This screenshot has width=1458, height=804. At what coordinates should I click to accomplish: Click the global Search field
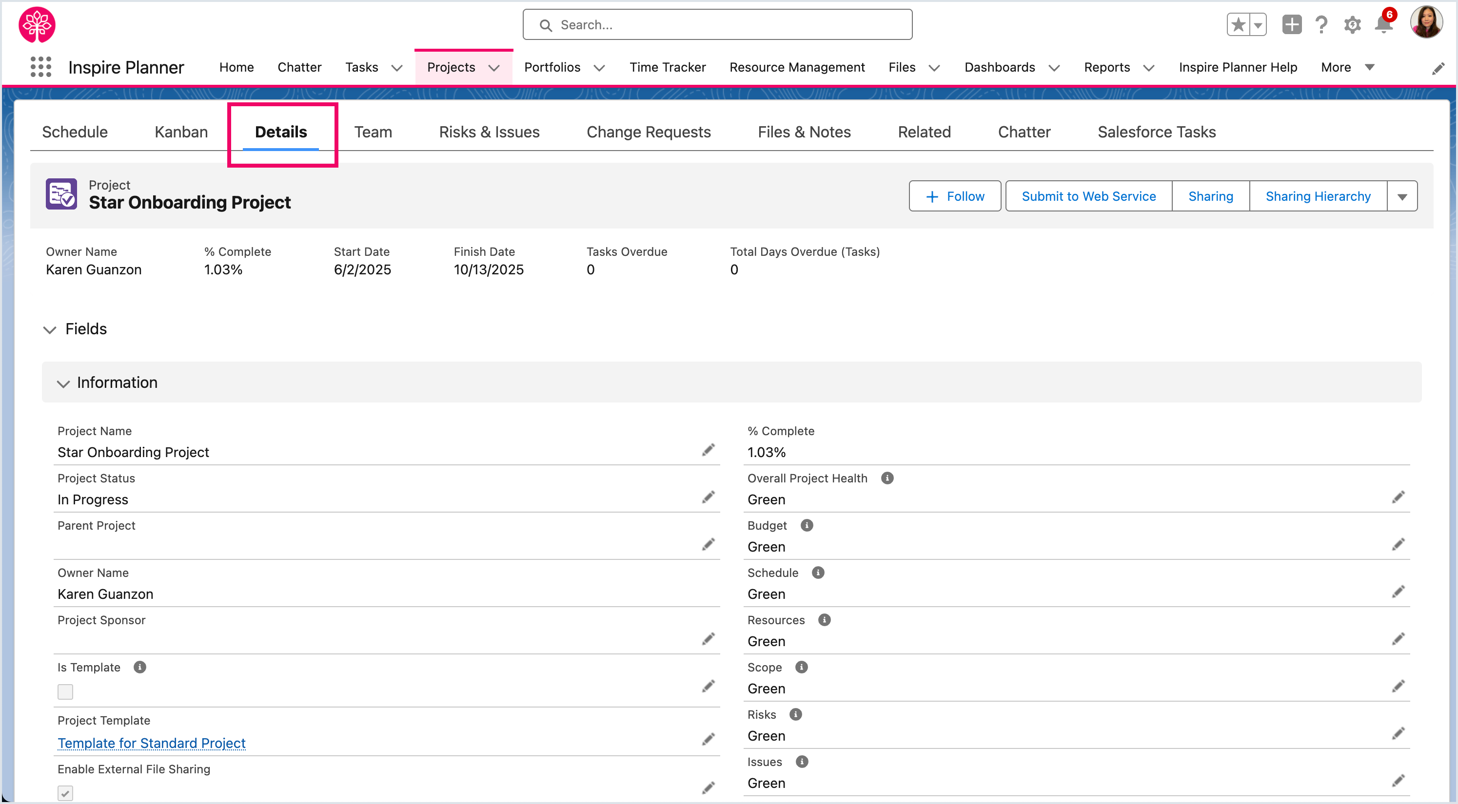pos(717,25)
